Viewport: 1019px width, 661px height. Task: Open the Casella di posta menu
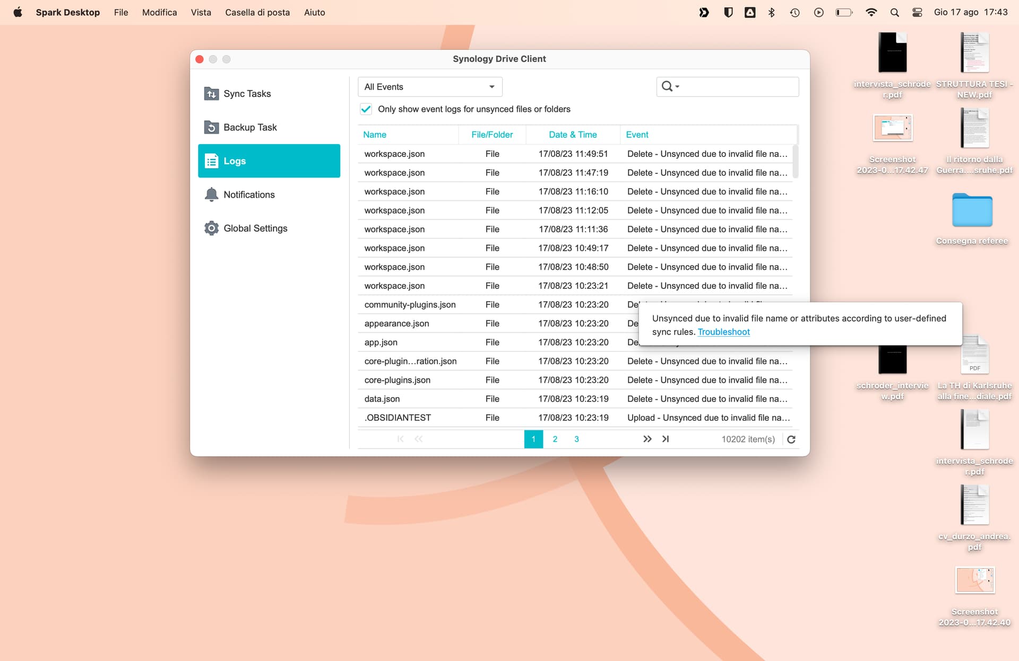coord(257,12)
